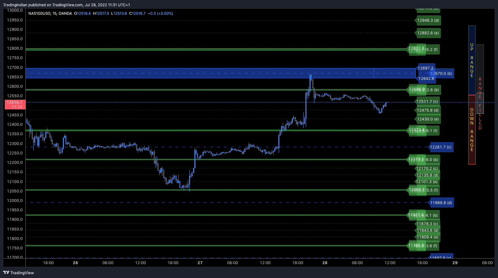The height and width of the screenshot is (278, 498).
Task: Select the 12135.8 (d) level label
Action: tap(428, 175)
